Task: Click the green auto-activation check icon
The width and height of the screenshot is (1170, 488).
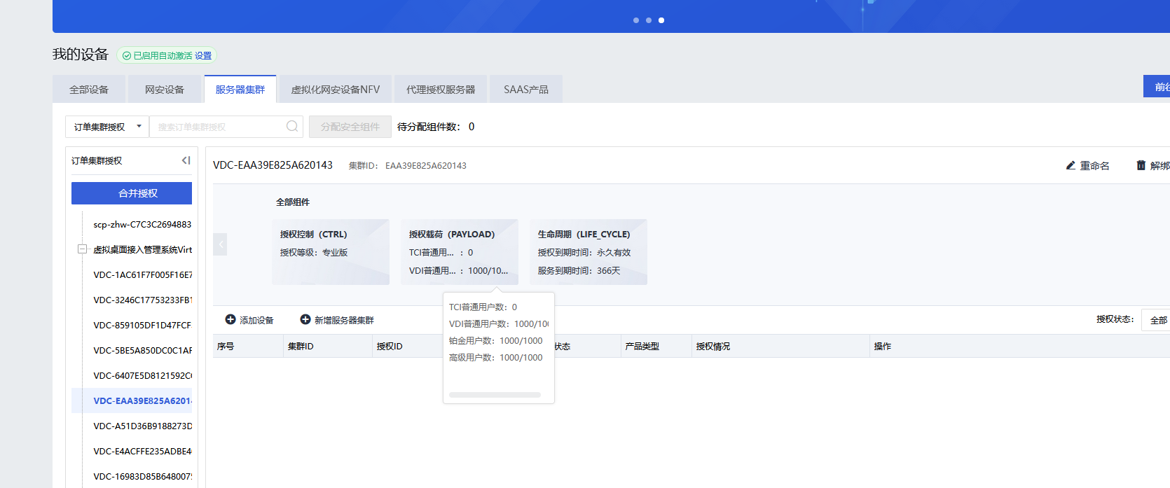Action: [x=127, y=55]
